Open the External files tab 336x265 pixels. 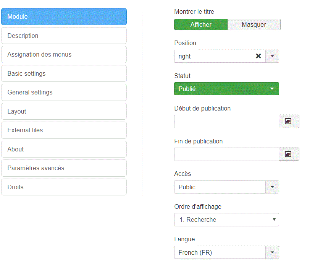[x=64, y=130]
